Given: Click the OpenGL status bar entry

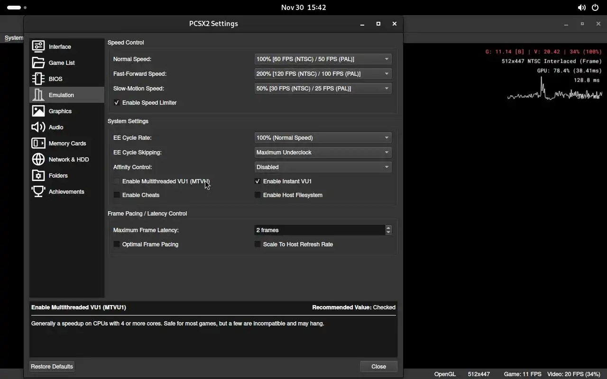Looking at the screenshot, I should 445,374.
